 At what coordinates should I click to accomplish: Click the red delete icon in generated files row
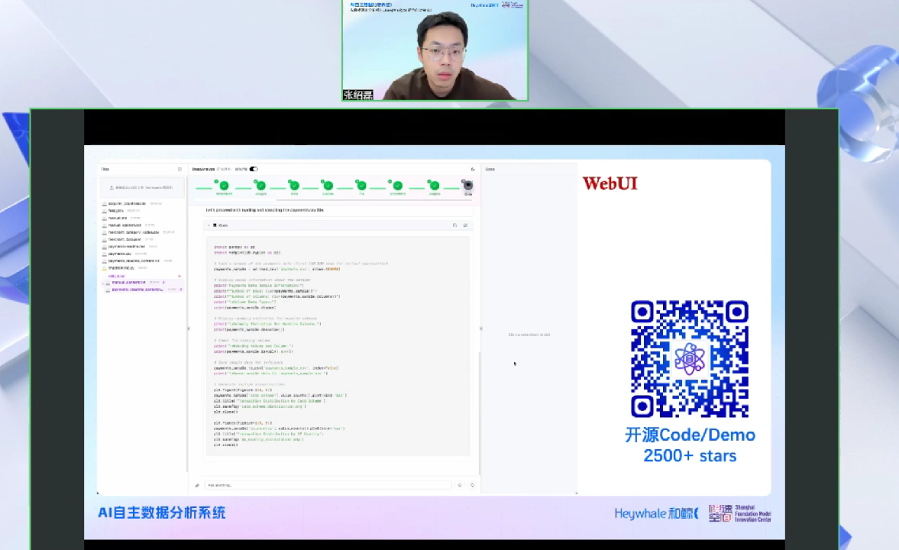click(x=179, y=276)
